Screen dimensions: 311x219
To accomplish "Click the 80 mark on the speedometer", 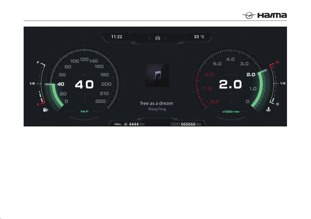I will (68, 67).
